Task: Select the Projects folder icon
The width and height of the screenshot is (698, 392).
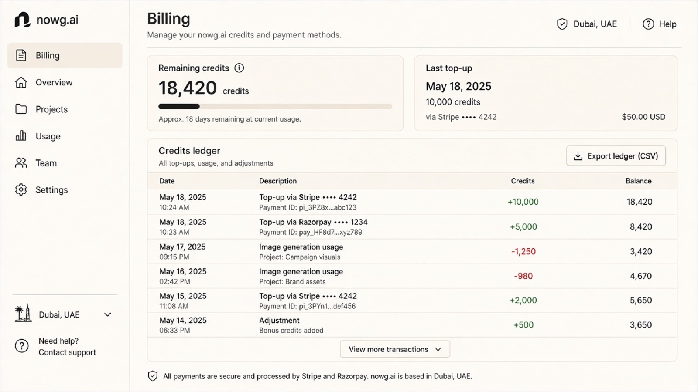Action: [21, 109]
